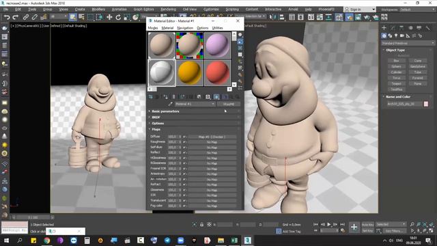Image resolution: width=437 pixels, height=246 pixels.
Task: Click Get Material icon in Material Editor
Action: click(x=150, y=97)
